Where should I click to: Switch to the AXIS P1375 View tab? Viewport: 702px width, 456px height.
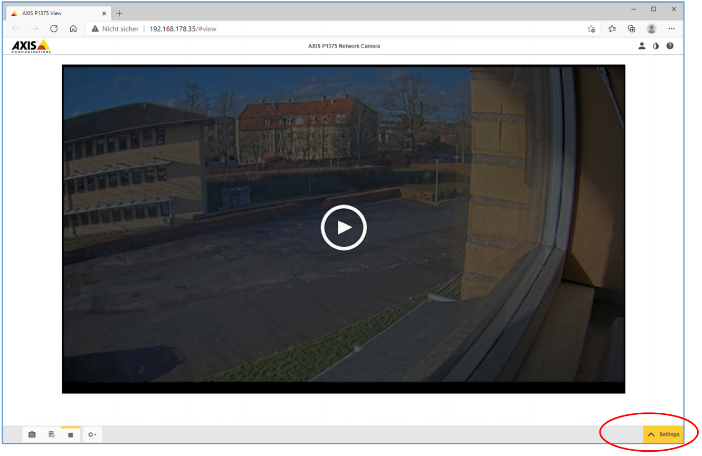pyautogui.click(x=59, y=13)
